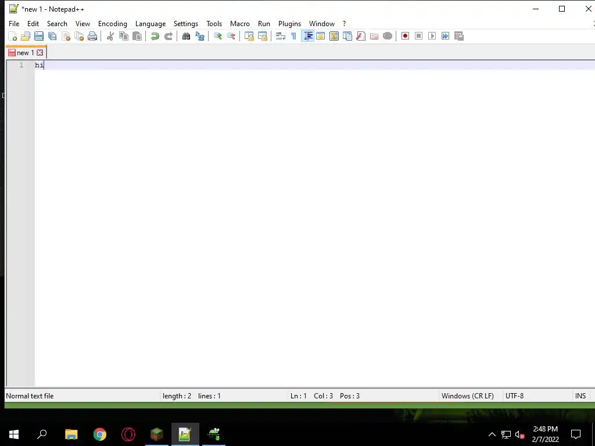The width and height of the screenshot is (595, 446).
Task: Undo the last edit via toolbar
Action: click(x=155, y=36)
